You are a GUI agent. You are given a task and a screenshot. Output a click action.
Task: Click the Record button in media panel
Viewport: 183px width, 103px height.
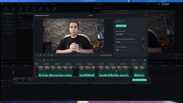click(30, 13)
